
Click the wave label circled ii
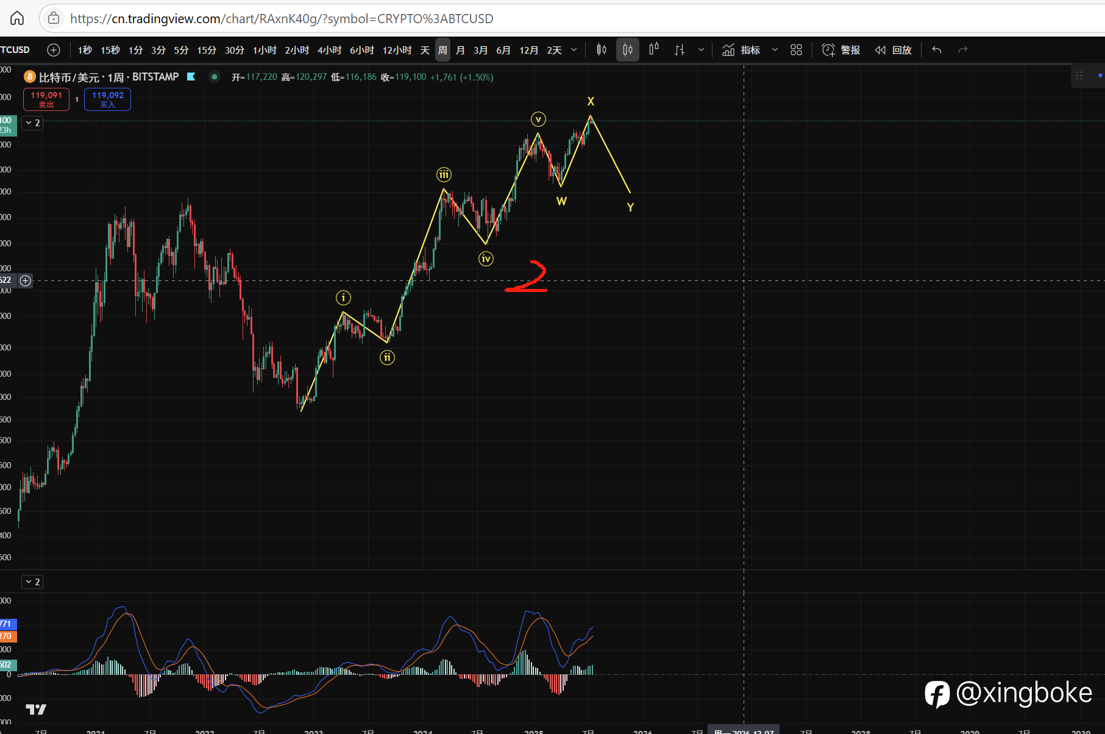[387, 357]
